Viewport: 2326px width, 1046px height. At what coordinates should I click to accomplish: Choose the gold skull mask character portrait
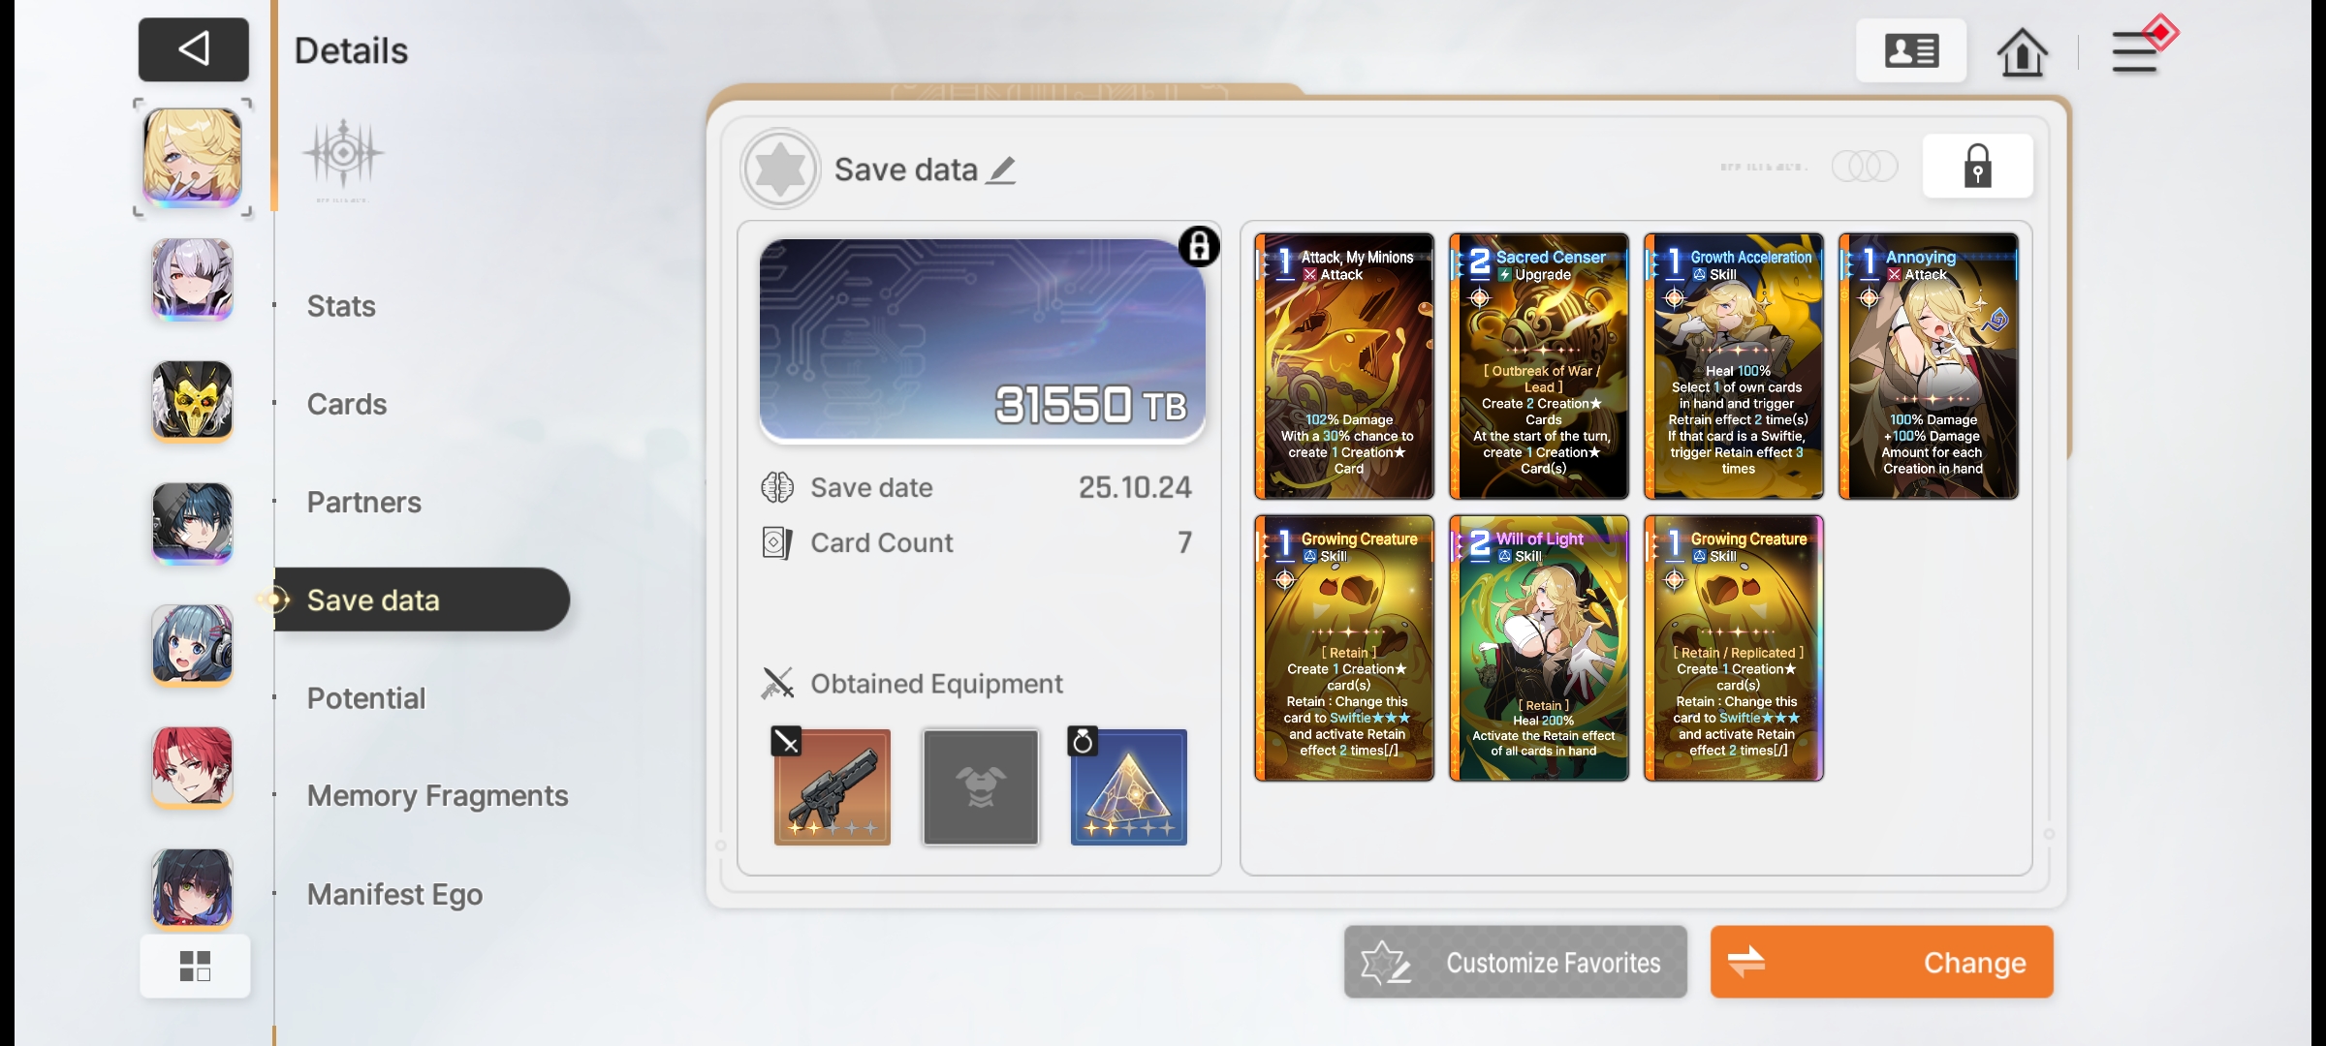(192, 401)
